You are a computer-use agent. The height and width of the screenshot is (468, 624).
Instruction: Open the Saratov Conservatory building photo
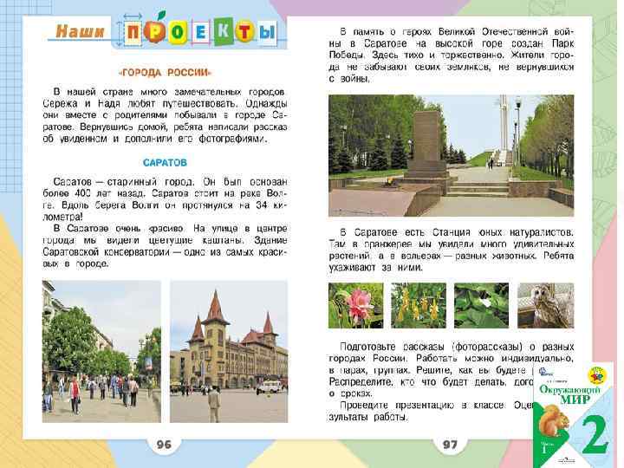229,351
